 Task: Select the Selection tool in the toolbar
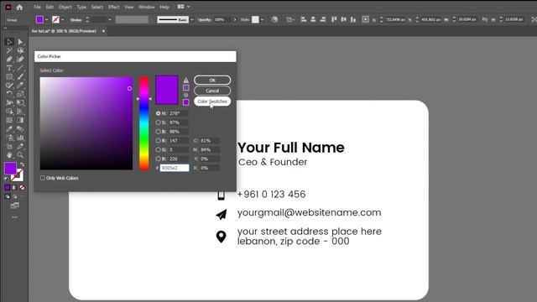(9, 42)
